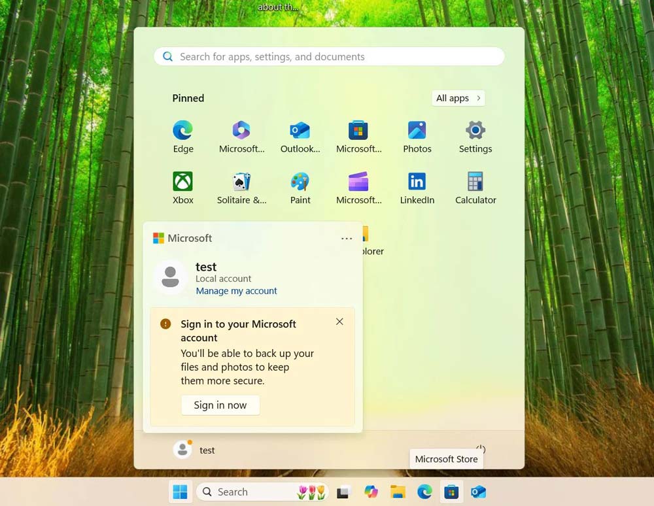Open File Explorer from the taskbar

tap(398, 492)
